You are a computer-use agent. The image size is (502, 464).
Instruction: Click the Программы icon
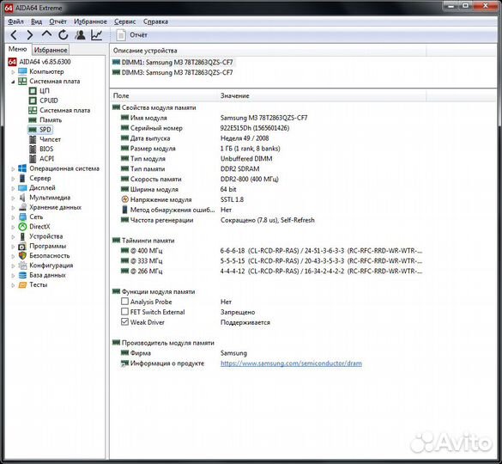click(22, 247)
